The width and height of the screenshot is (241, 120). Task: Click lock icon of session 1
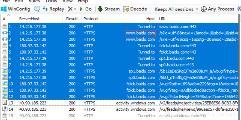click(5, 27)
